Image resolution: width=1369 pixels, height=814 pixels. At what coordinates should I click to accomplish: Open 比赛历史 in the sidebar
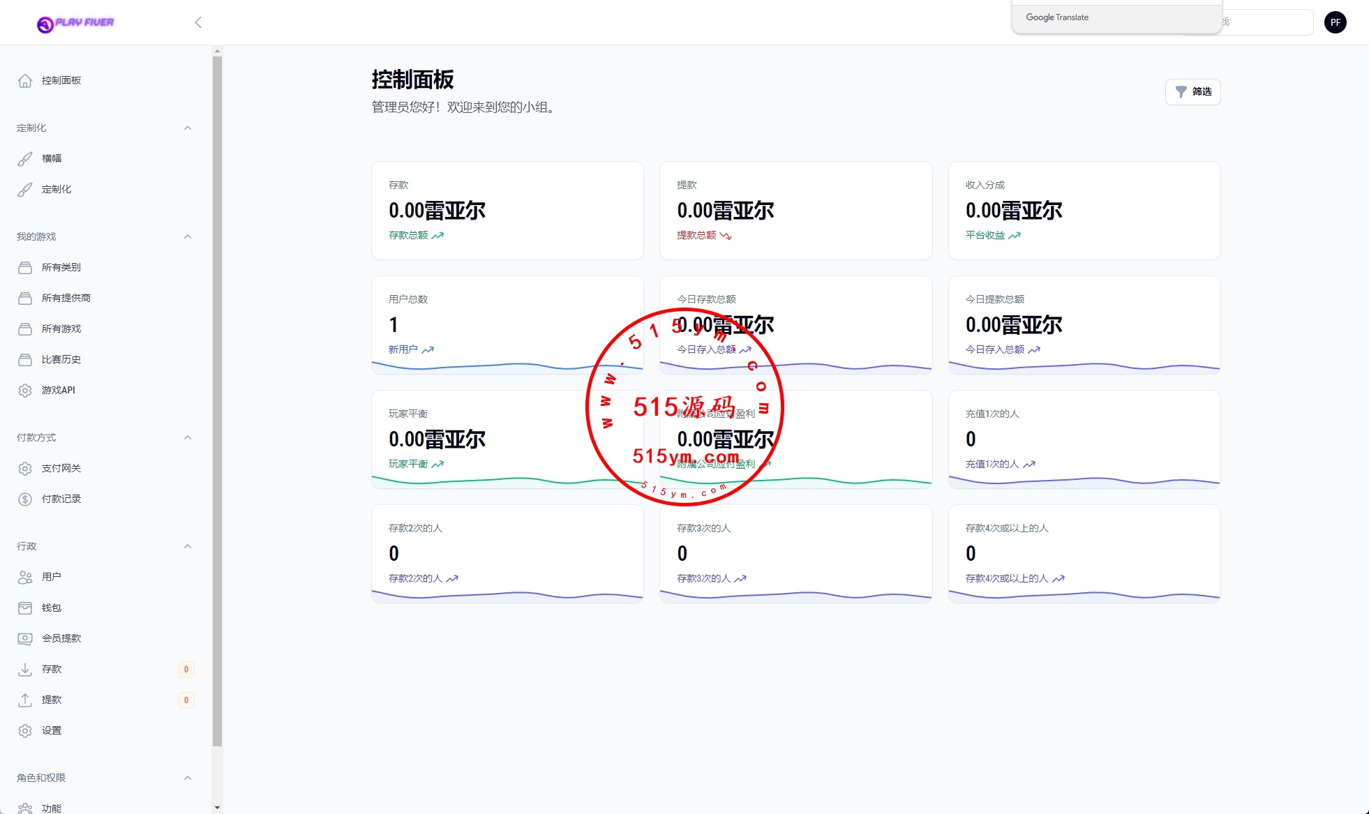(x=61, y=360)
